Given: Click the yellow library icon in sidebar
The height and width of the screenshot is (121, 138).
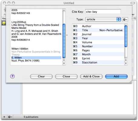Looking at the screenshot, I should coord(4,23).
